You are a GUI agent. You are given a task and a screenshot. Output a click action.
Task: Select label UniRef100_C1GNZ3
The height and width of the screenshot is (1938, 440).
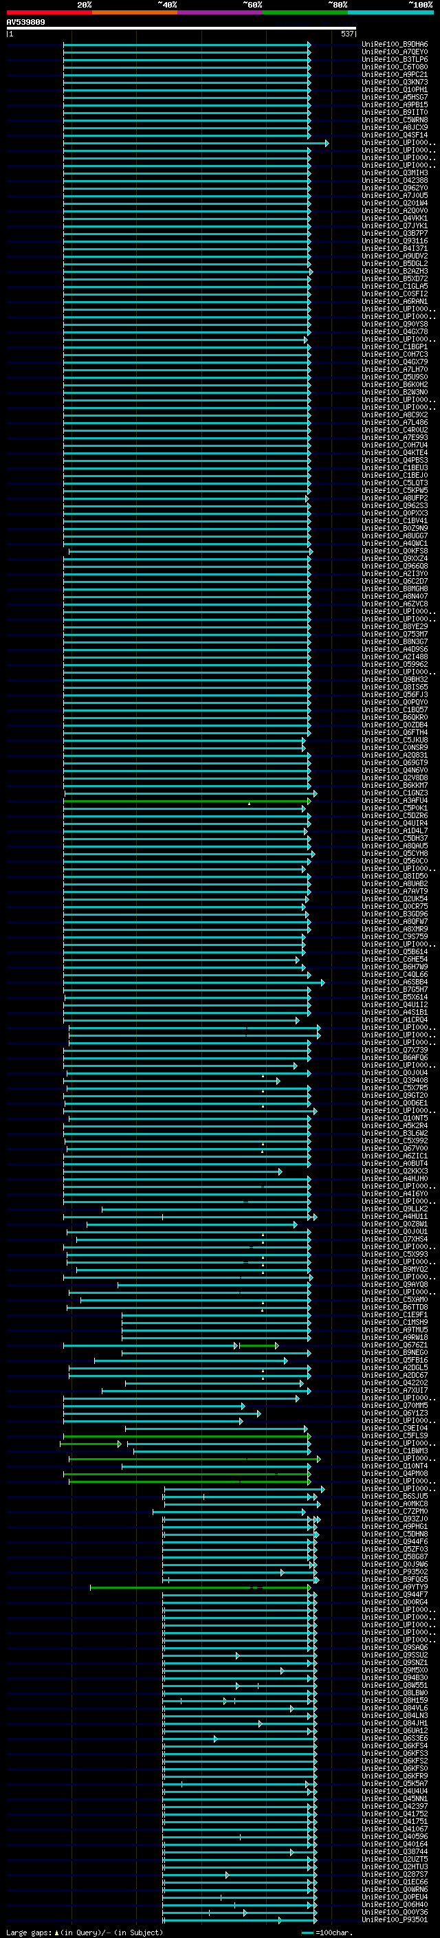pos(395,793)
